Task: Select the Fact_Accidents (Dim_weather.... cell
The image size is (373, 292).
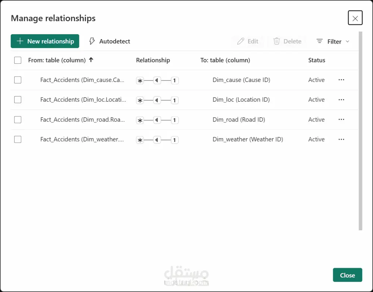Action: coord(82,139)
